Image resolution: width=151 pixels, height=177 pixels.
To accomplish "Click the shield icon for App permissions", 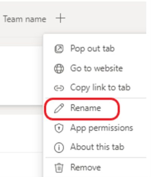I will tap(59, 128).
